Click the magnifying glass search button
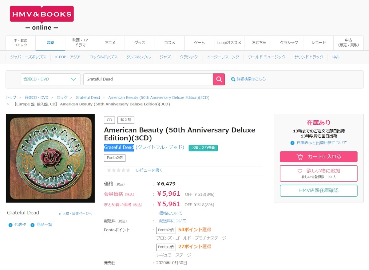This screenshot has height=270, width=369. pyautogui.click(x=219, y=79)
